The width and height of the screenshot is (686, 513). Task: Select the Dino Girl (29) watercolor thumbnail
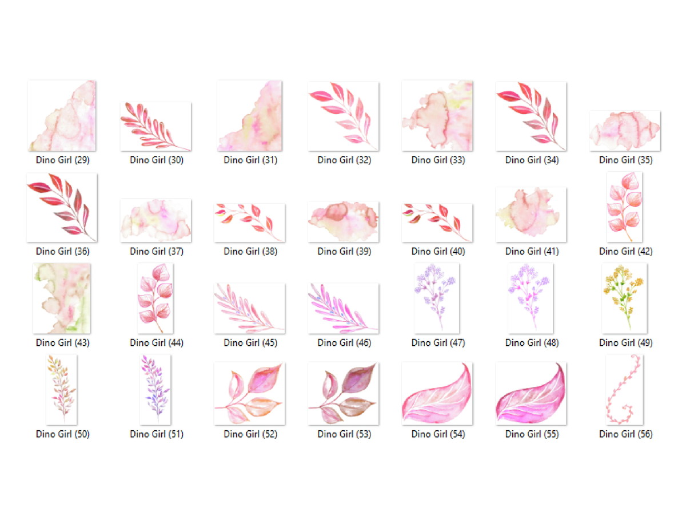62,116
